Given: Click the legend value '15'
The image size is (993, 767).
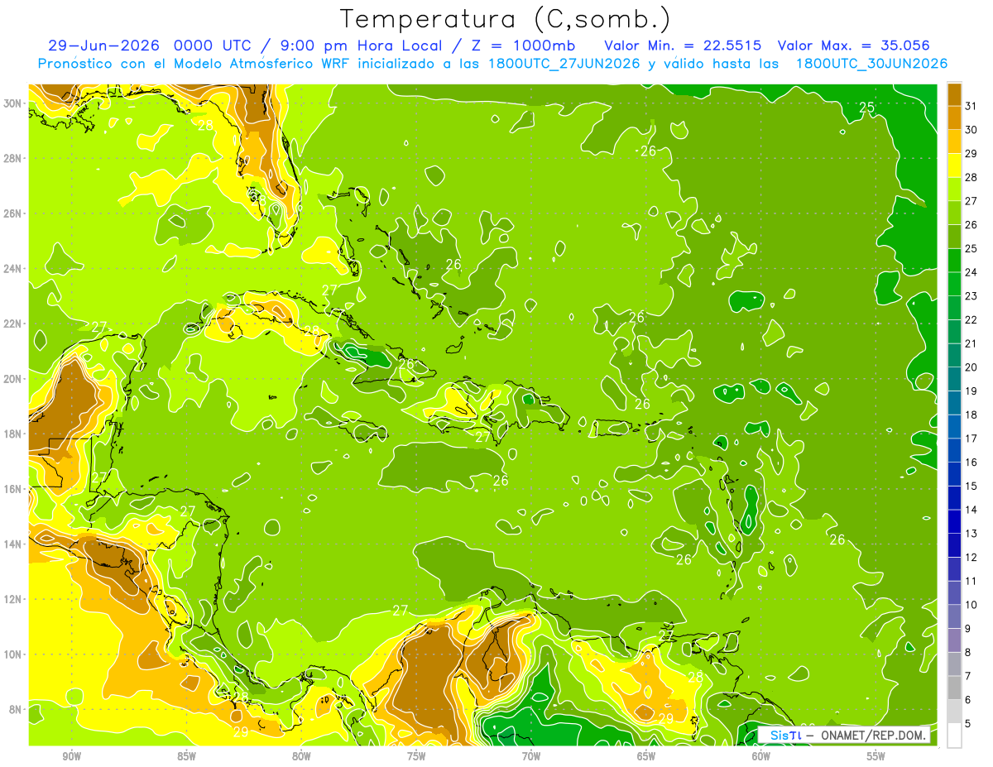Looking at the screenshot, I should [x=971, y=486].
